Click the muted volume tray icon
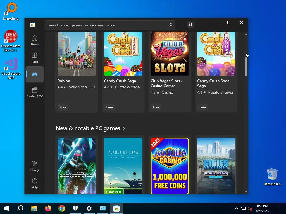The image size is (286, 214). click(x=250, y=208)
